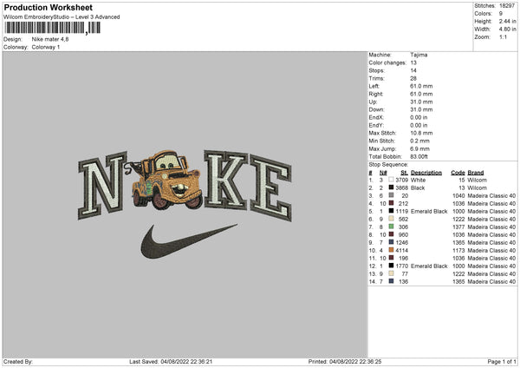Select the maroon swatch in stop 4
Image resolution: width=520 pixels, height=368 pixels.
tap(391, 204)
